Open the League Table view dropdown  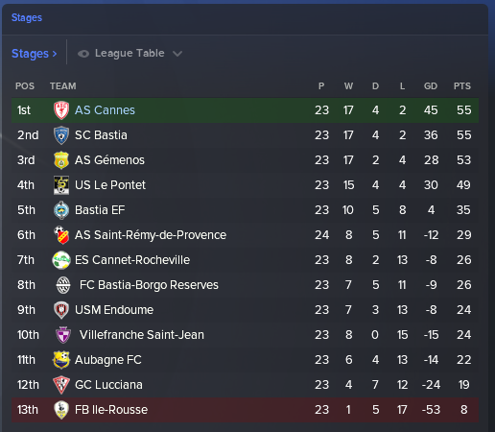point(130,53)
